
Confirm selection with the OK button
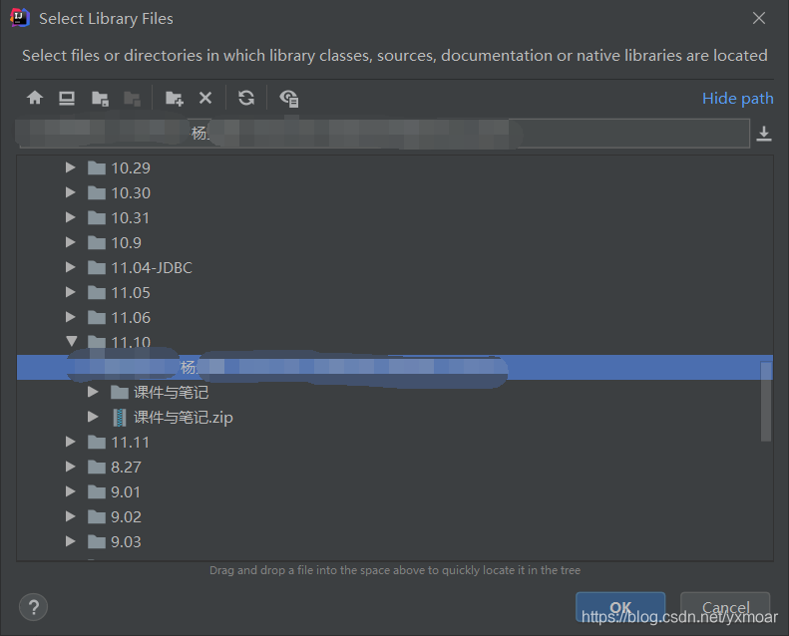tap(620, 607)
